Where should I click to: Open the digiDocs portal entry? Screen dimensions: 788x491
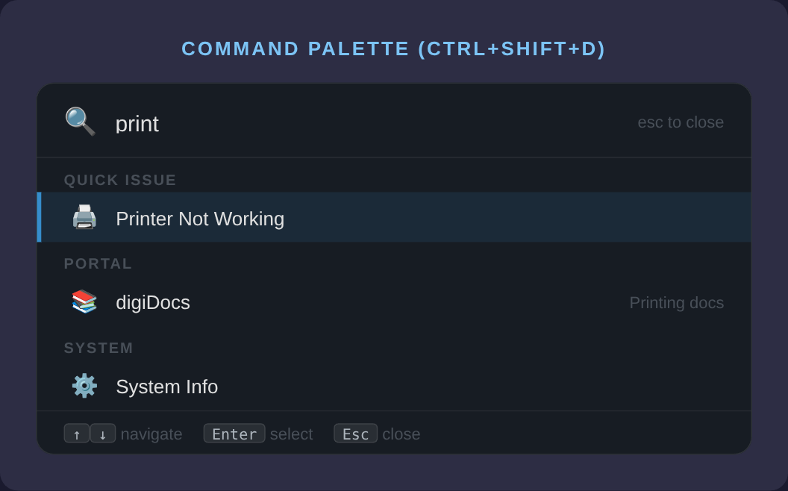click(153, 302)
